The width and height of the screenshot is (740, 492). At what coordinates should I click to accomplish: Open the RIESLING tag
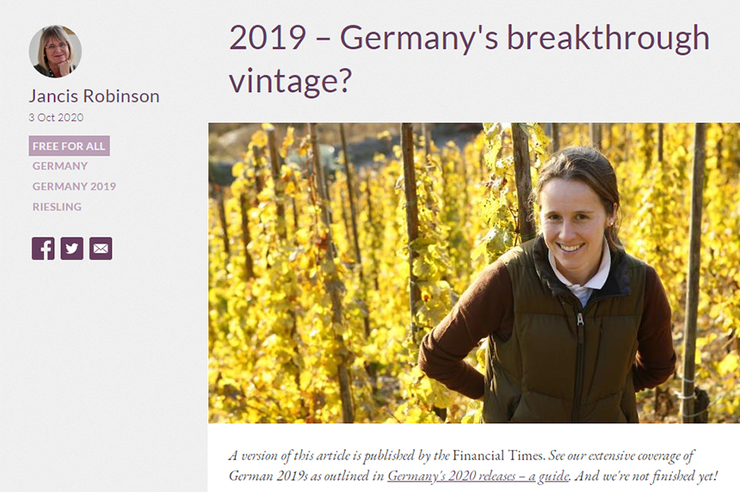click(x=57, y=206)
